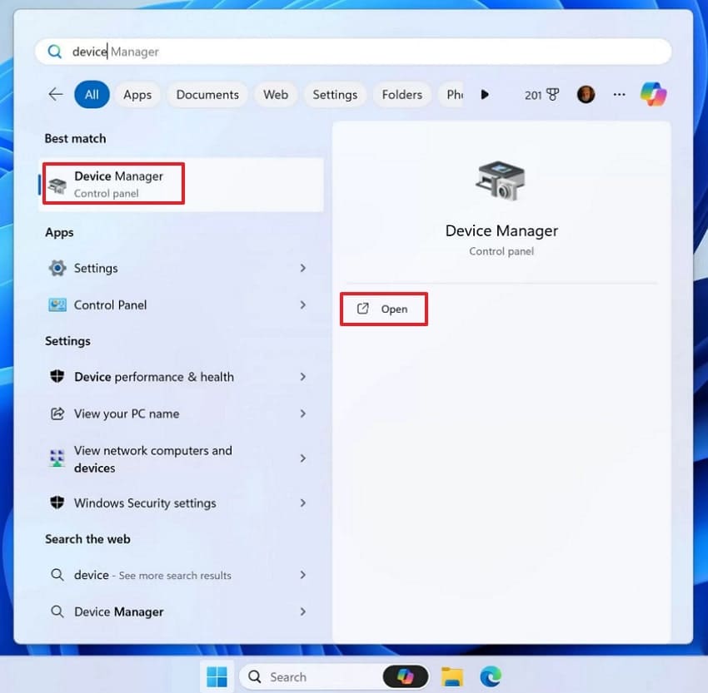Expand the Settings app result chevron
Viewport: 708px width, 693px height.
click(x=302, y=268)
